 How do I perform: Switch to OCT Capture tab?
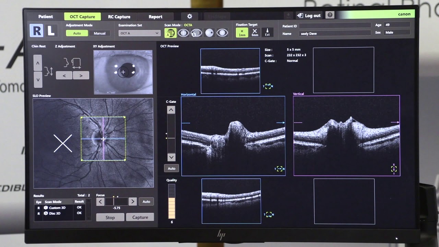pyautogui.click(x=82, y=16)
